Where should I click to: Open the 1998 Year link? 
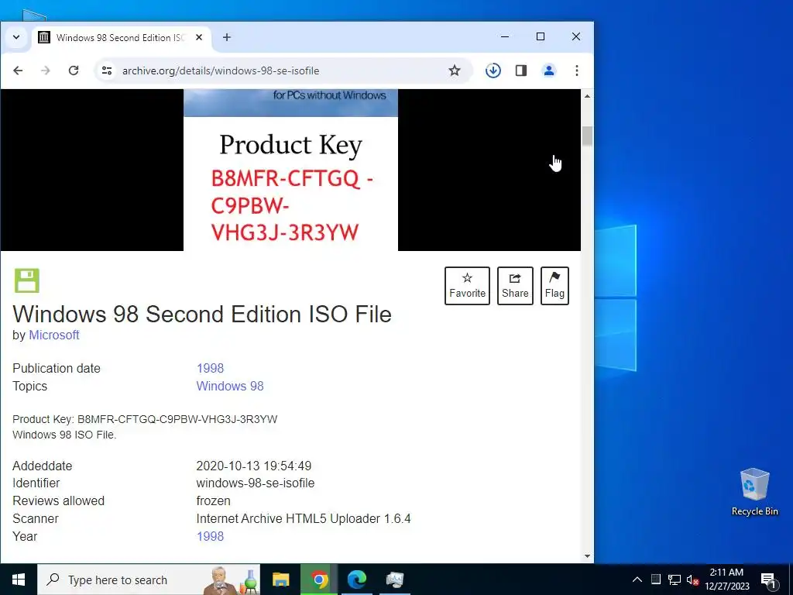point(210,536)
